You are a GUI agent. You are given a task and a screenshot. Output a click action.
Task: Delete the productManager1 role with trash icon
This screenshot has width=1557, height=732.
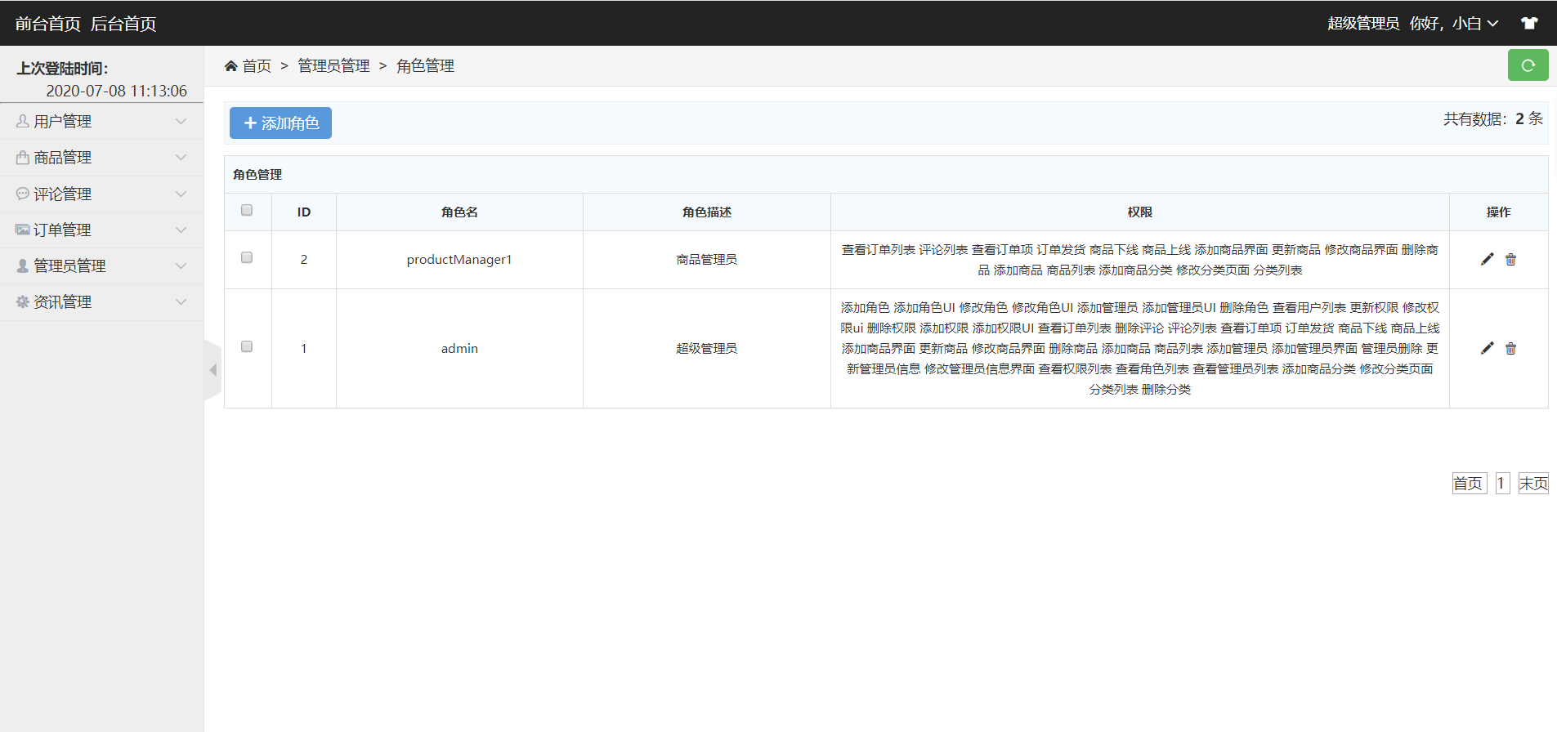point(1510,259)
